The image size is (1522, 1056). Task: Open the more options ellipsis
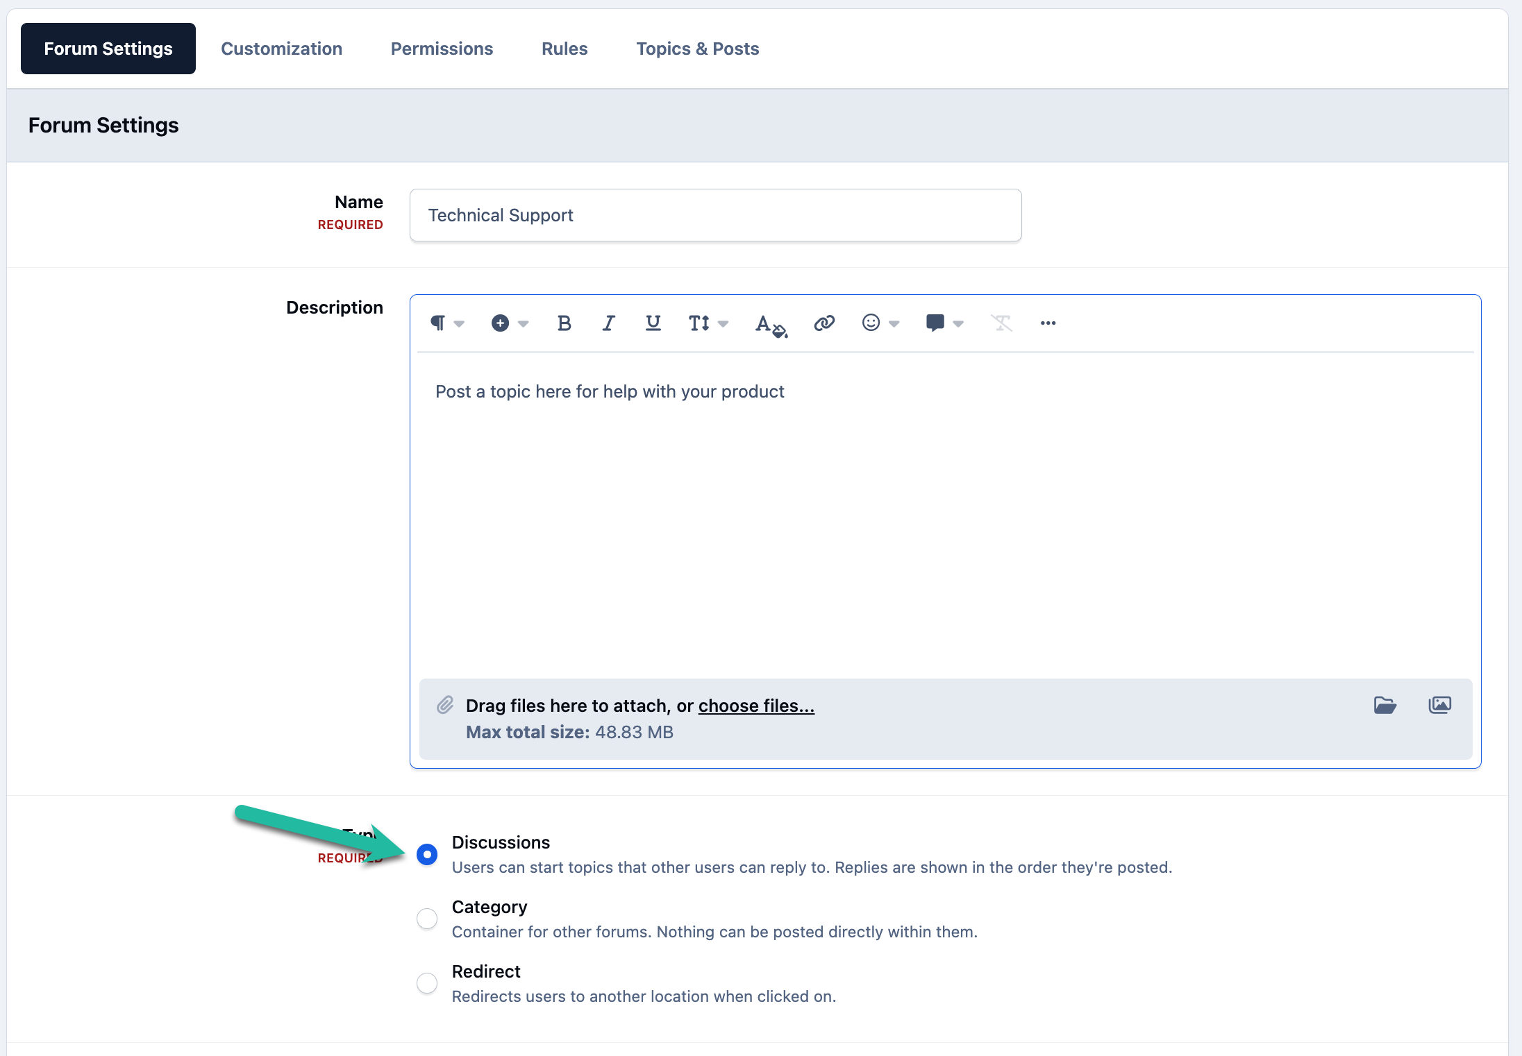tap(1048, 323)
